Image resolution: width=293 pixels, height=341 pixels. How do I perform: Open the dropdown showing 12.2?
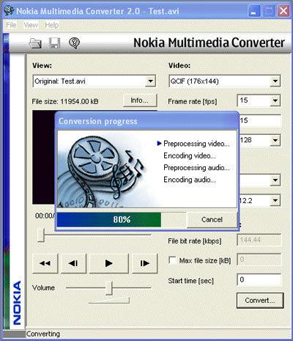click(275, 201)
